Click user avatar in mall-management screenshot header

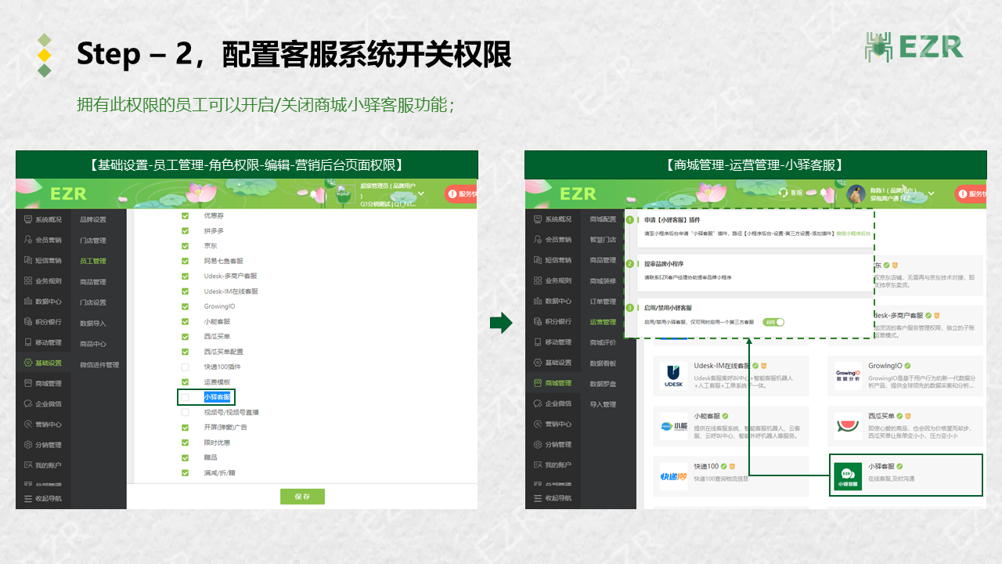pyautogui.click(x=856, y=194)
